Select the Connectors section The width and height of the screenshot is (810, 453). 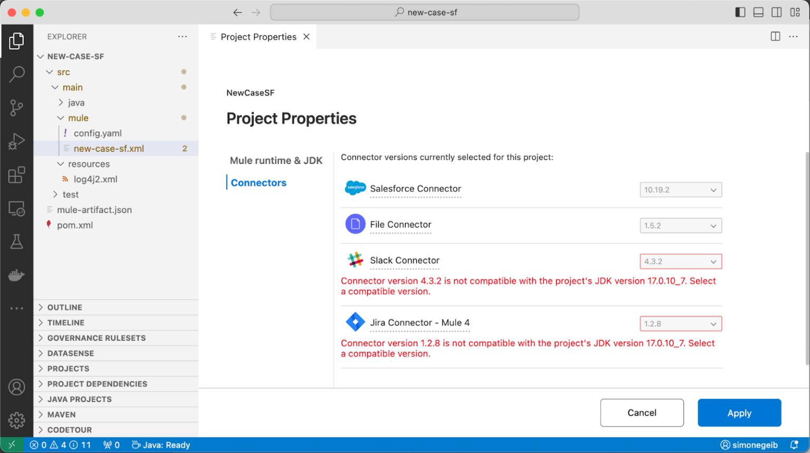258,182
